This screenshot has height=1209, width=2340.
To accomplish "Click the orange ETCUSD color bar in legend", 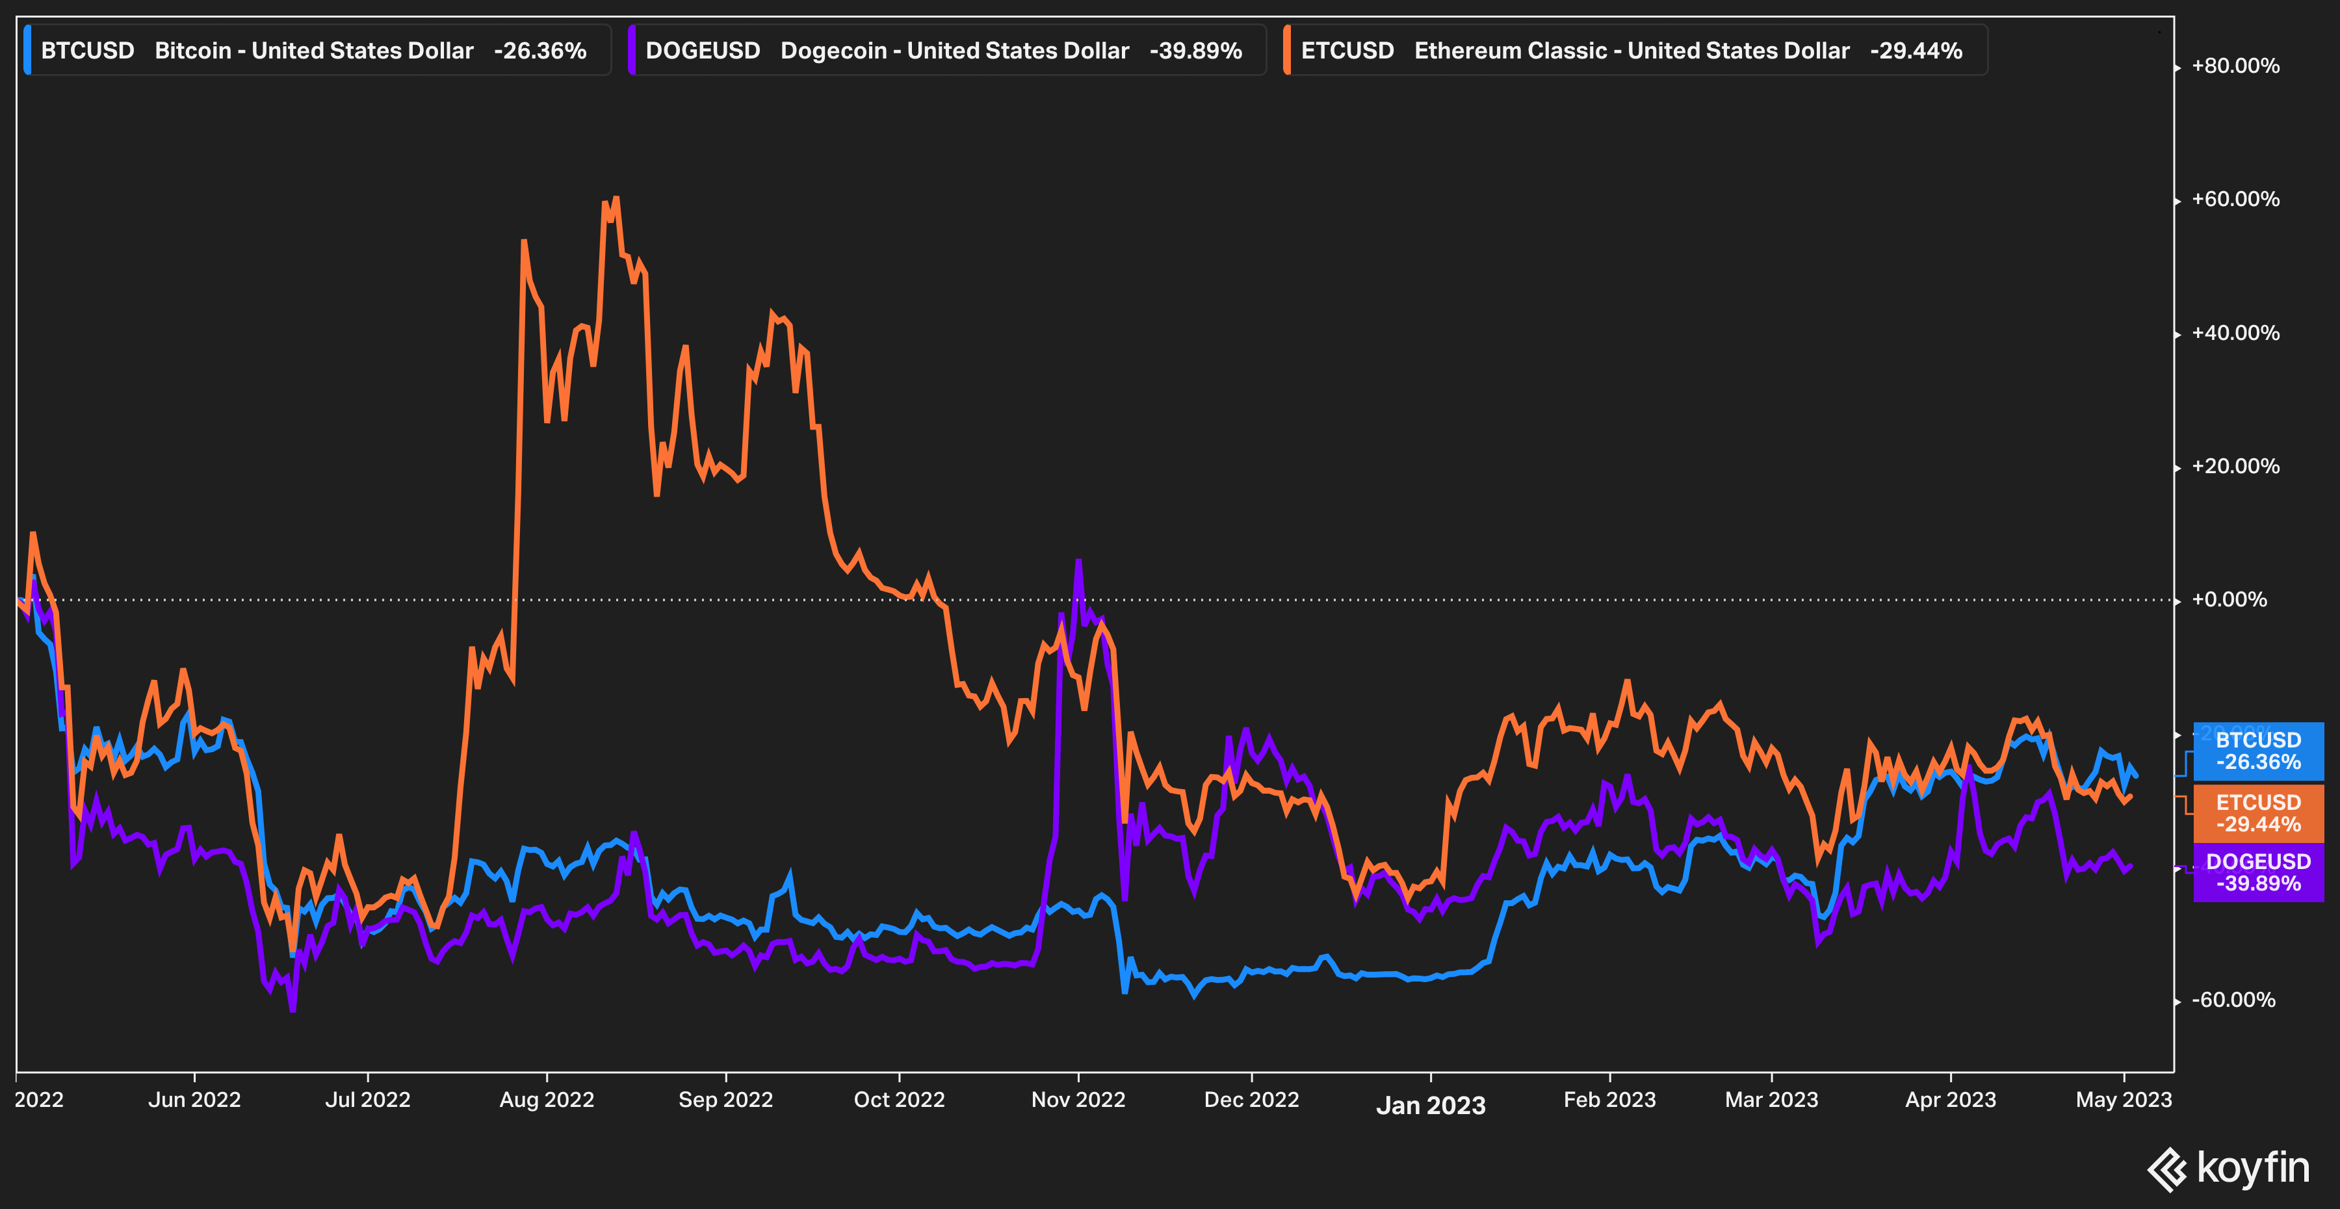I will click(1287, 50).
